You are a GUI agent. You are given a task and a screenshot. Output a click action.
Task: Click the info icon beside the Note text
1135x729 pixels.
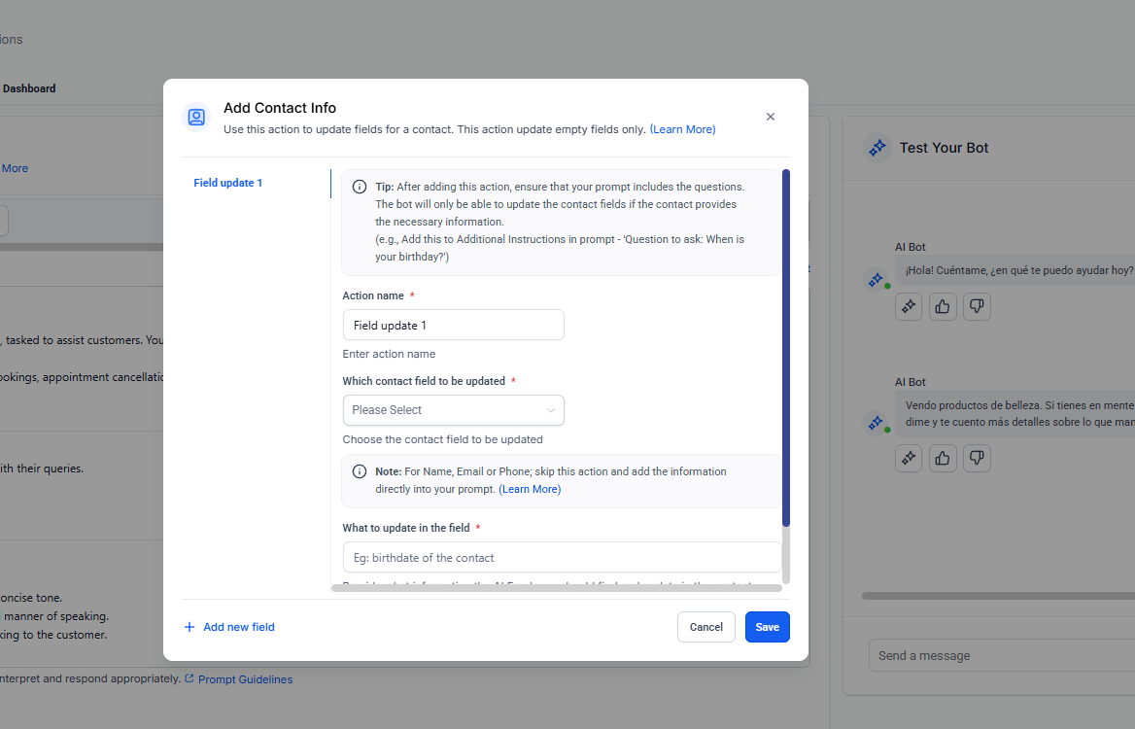[x=360, y=471]
